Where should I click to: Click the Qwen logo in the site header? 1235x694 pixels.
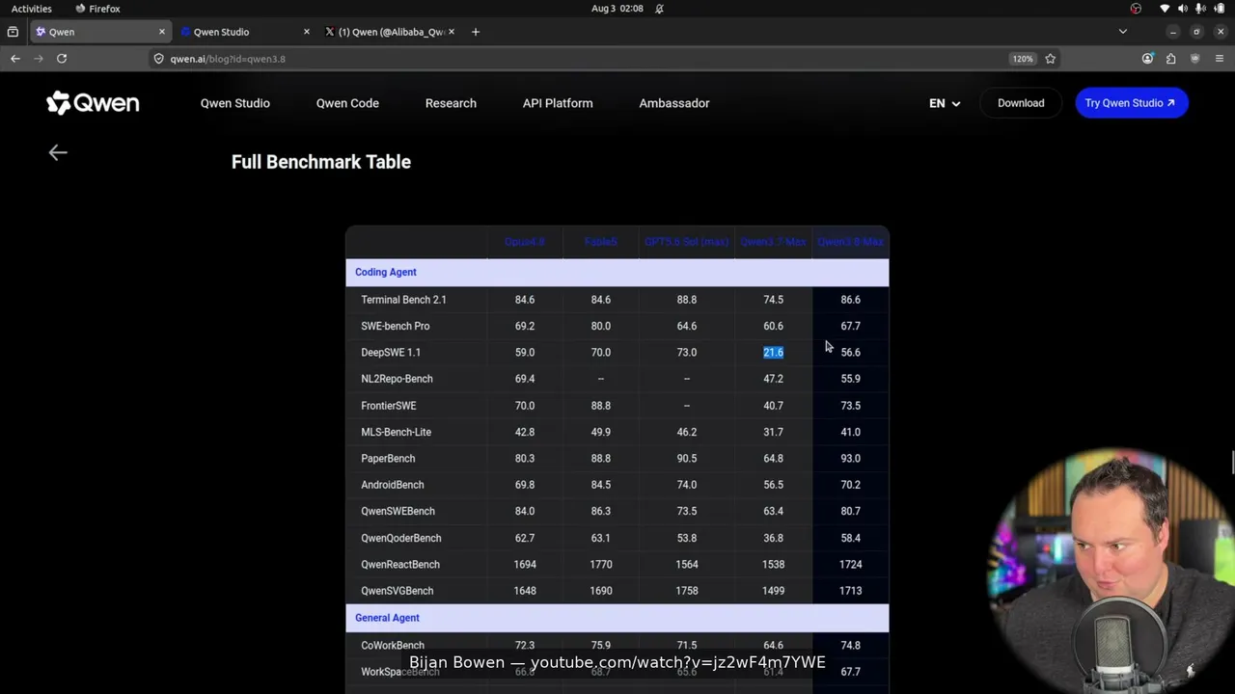(93, 103)
